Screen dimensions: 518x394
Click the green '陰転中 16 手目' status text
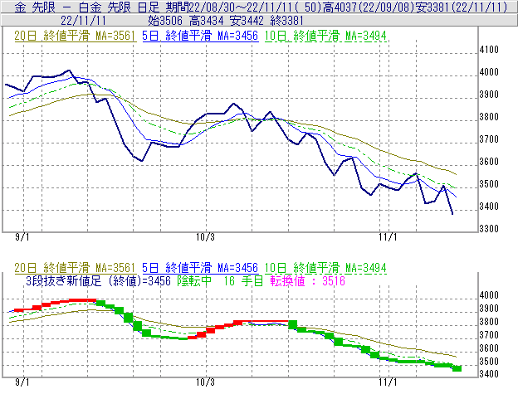pos(220,281)
